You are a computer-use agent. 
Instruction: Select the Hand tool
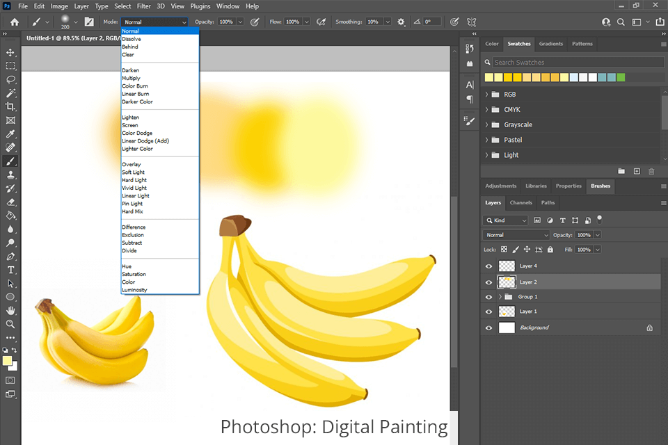[x=10, y=311]
